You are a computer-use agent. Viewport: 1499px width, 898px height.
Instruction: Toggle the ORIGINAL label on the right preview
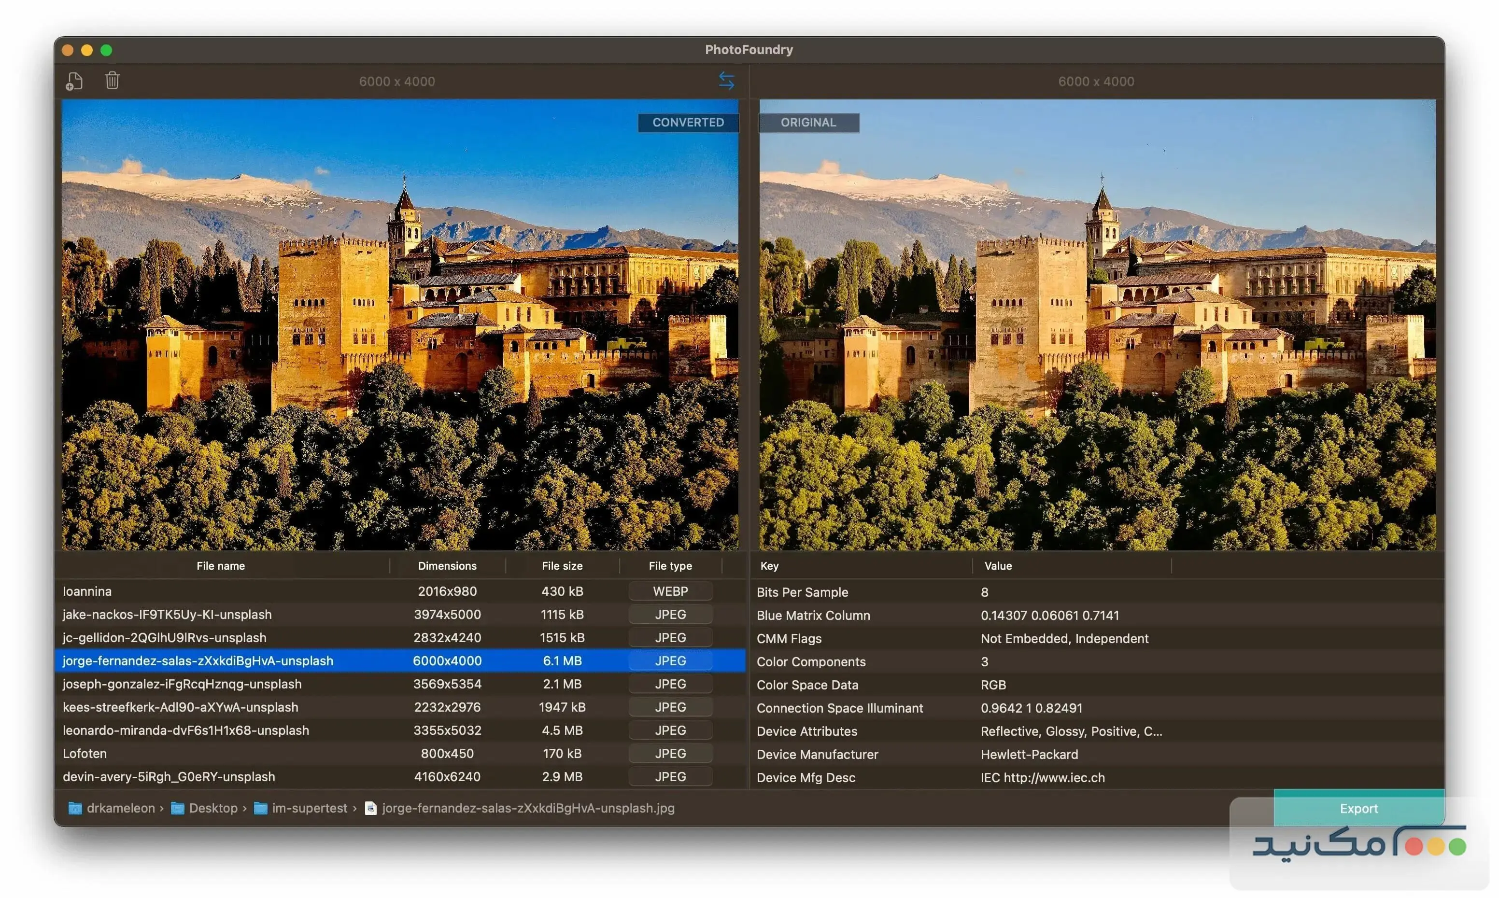coord(808,122)
